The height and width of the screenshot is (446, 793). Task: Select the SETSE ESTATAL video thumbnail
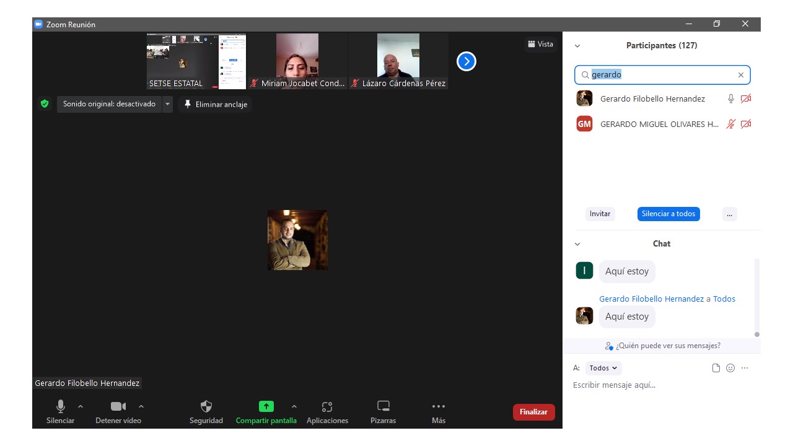[x=196, y=61]
